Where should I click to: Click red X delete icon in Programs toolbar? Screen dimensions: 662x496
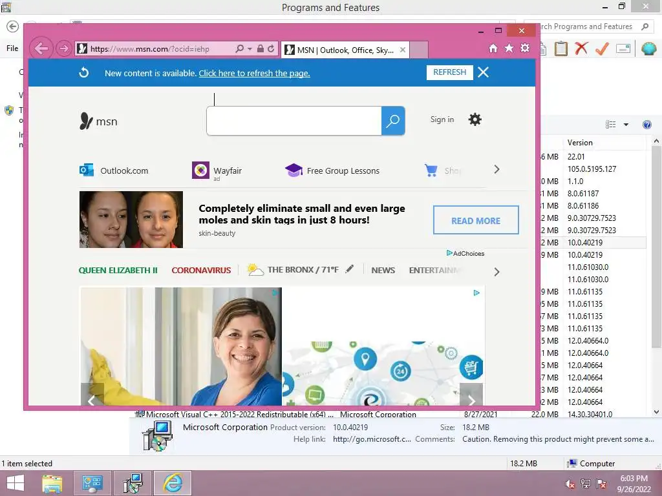(x=581, y=48)
